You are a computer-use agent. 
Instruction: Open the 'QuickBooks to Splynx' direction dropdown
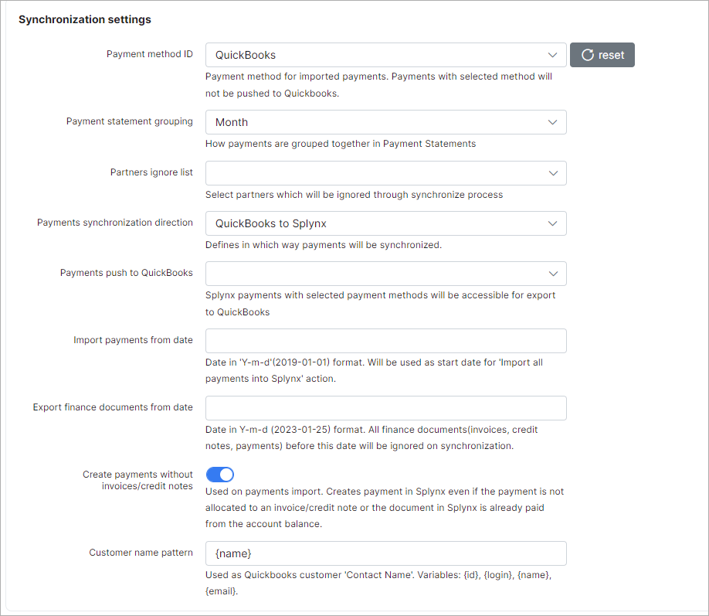[378, 223]
